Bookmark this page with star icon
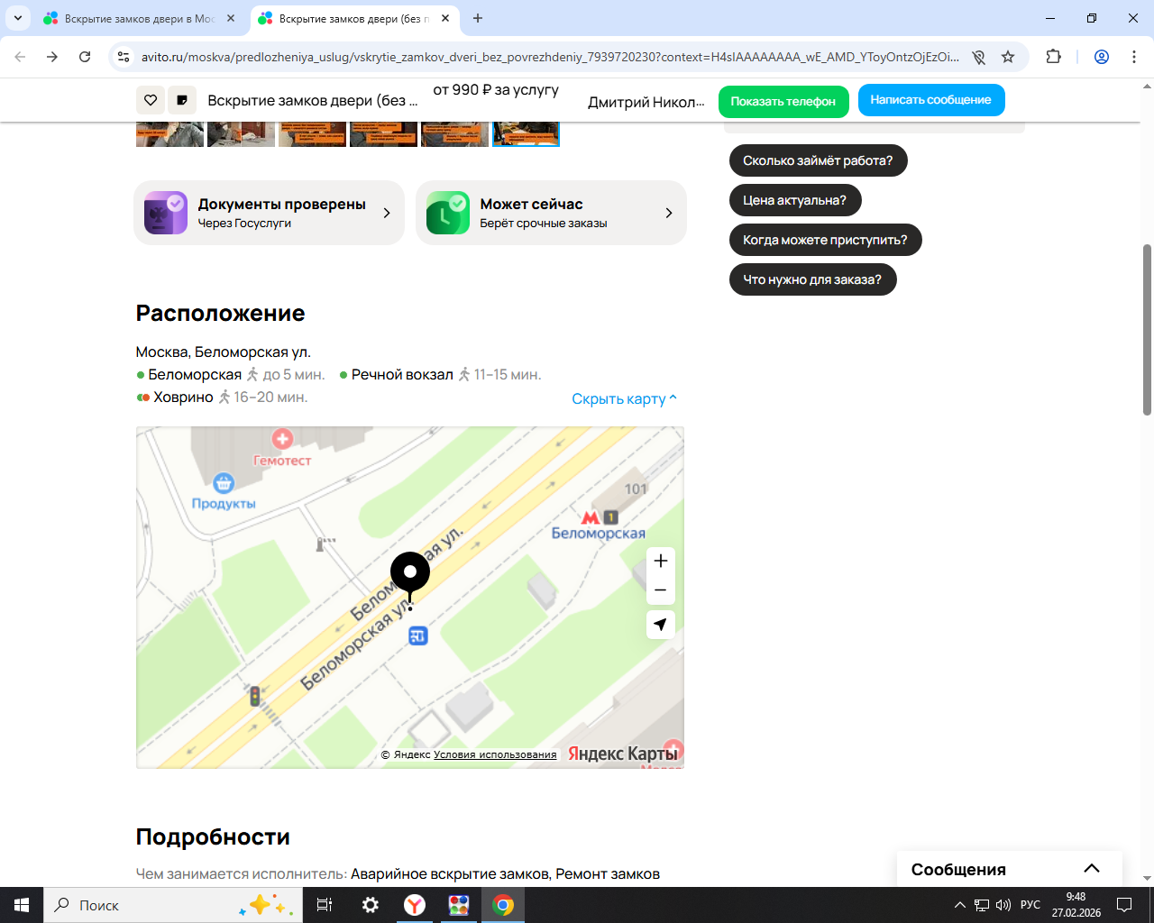This screenshot has width=1154, height=923. [x=1008, y=57]
